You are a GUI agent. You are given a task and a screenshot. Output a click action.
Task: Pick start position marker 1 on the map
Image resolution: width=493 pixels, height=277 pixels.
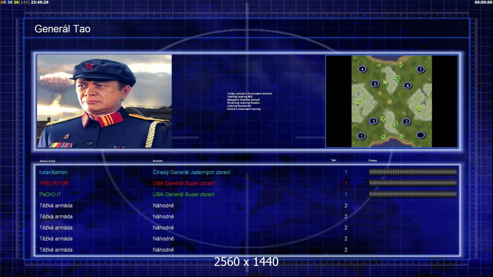coord(362,136)
